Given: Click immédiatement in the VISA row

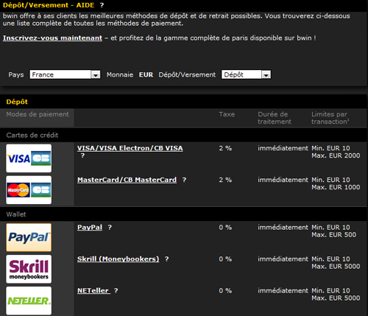Looking at the screenshot, I should (x=283, y=148).
